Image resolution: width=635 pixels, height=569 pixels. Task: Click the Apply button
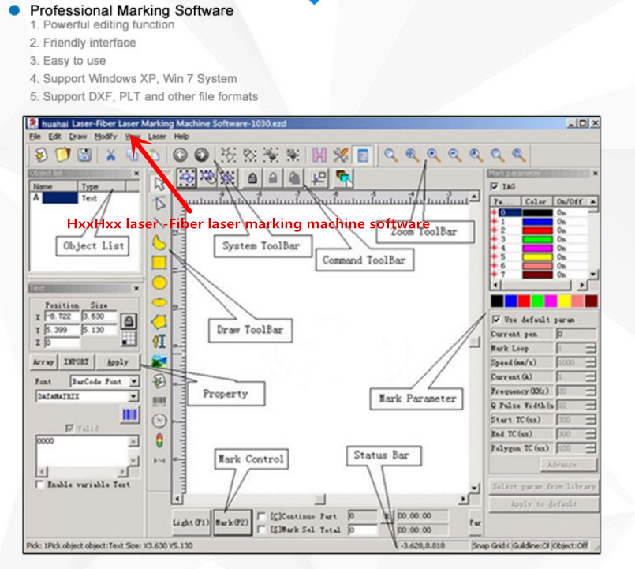(x=117, y=362)
